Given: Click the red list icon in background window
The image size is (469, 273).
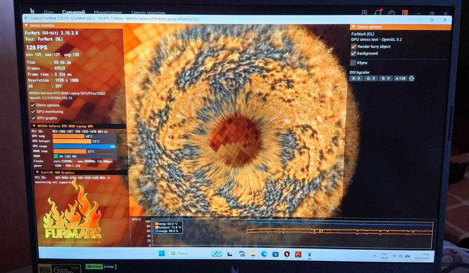Looking at the screenshot, I should (405, 13).
